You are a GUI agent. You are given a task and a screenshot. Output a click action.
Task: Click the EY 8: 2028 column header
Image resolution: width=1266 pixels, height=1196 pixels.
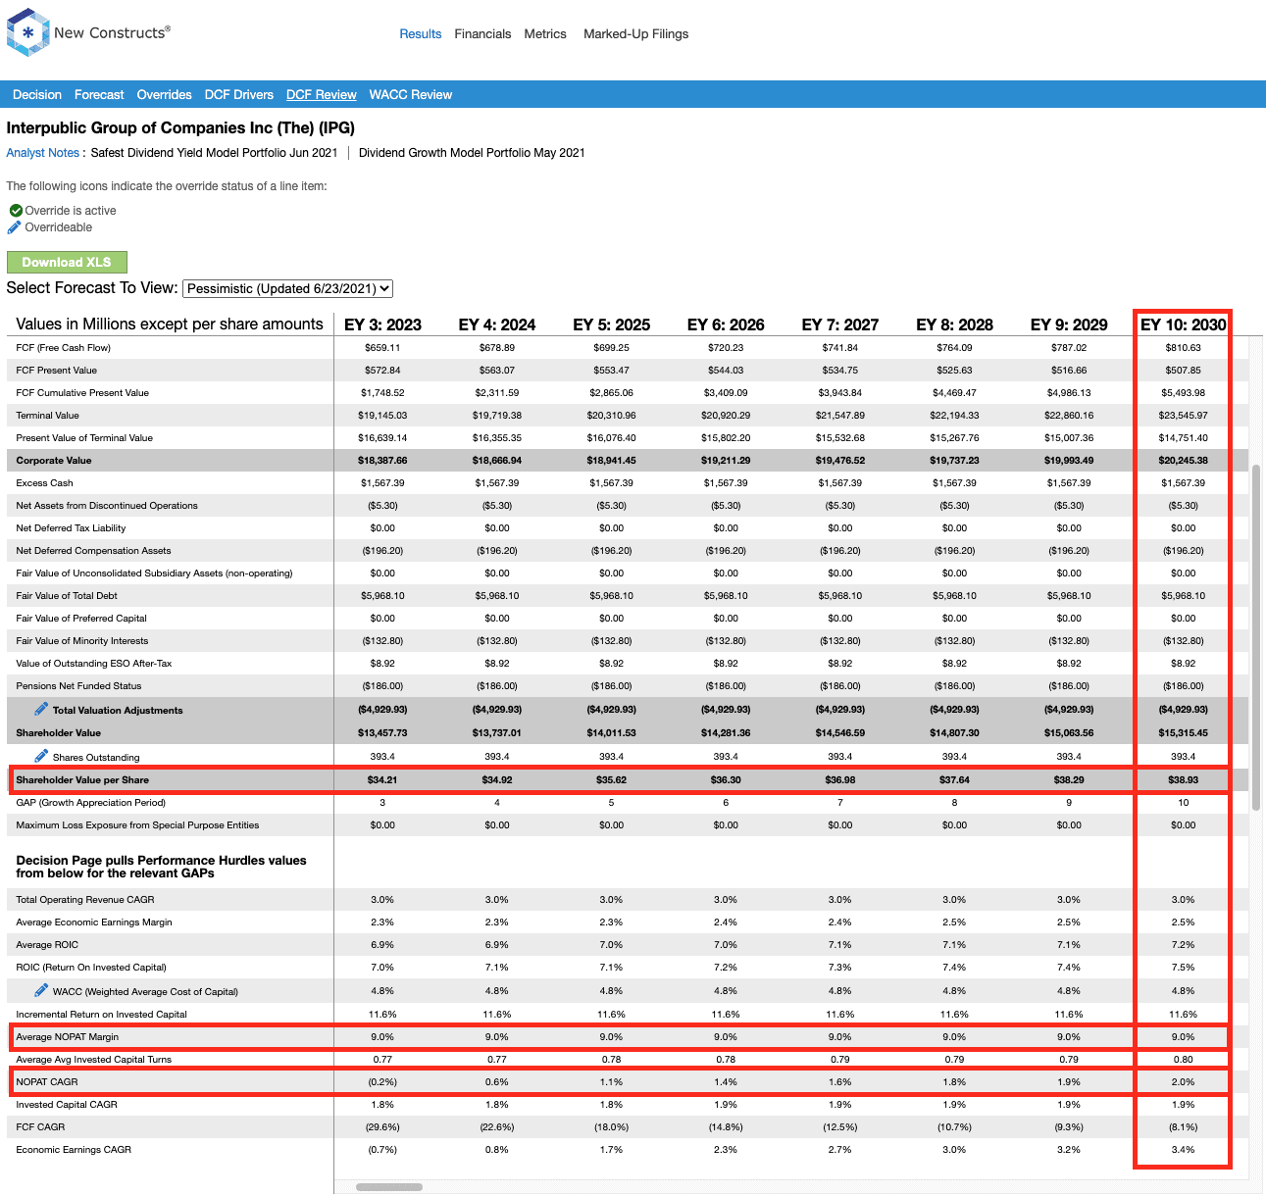(954, 324)
